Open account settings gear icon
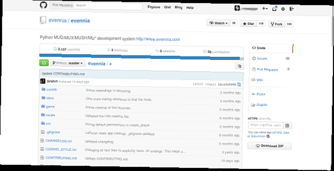The width and height of the screenshot is (334, 171). (x=283, y=9)
